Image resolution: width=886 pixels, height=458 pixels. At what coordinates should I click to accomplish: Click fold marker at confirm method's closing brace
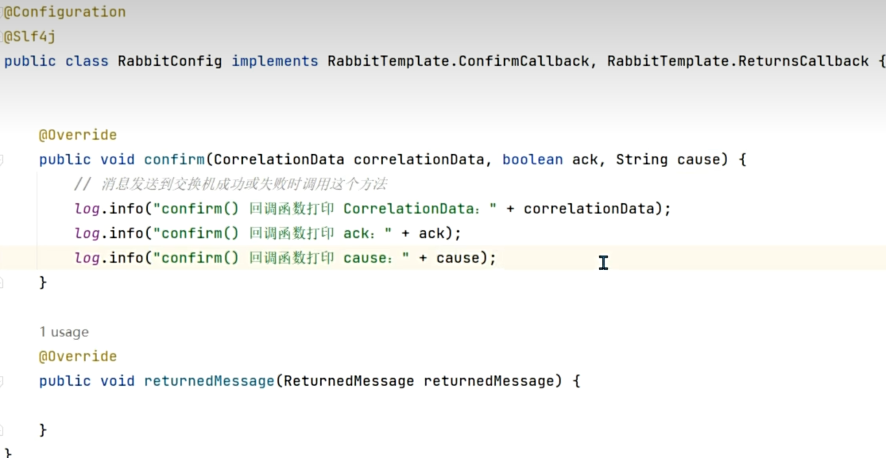coord(2,282)
